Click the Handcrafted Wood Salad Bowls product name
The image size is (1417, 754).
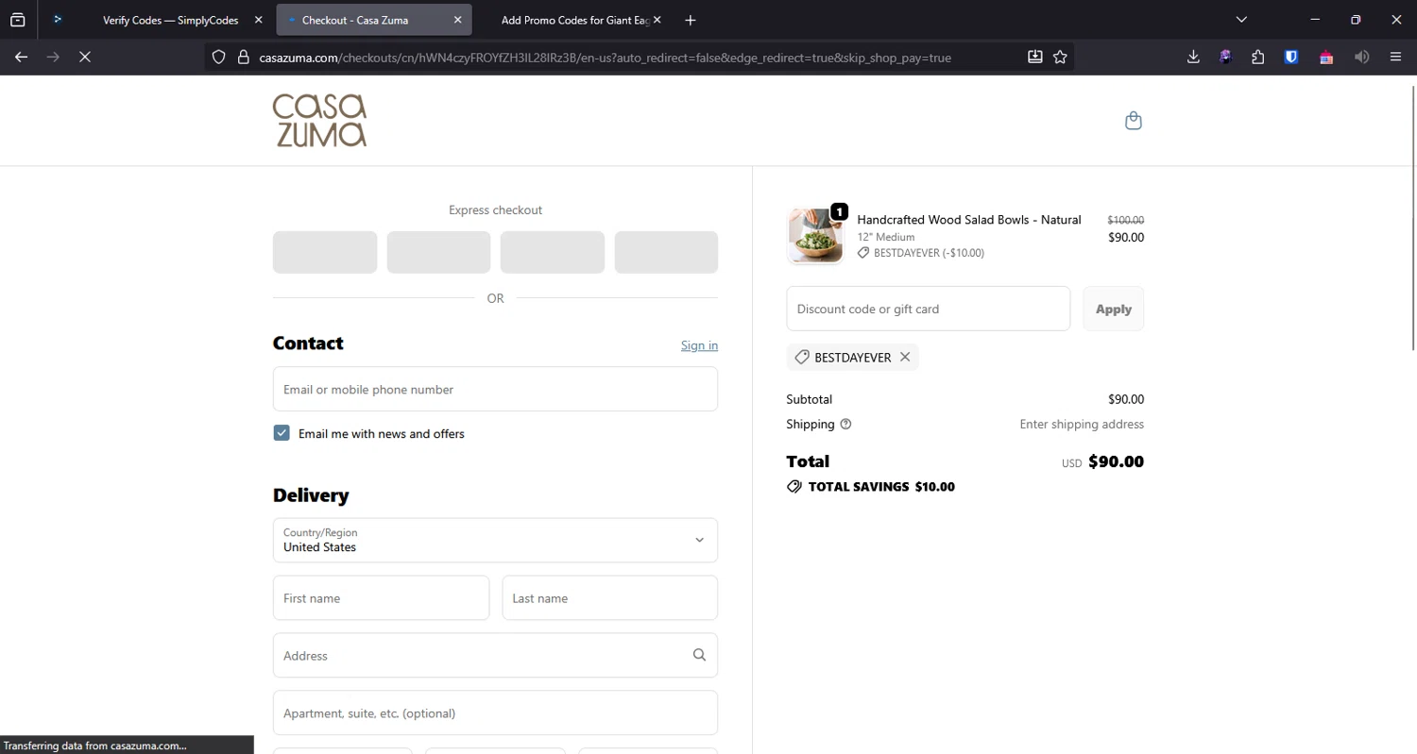click(969, 220)
